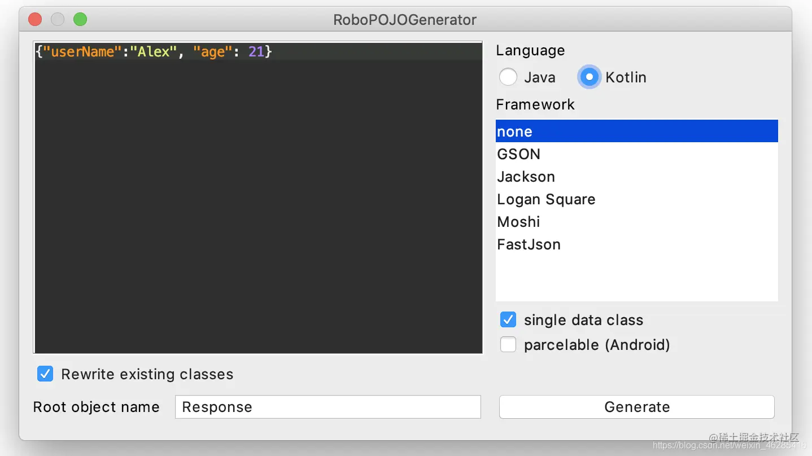Toggle the single data class checkbox
This screenshot has width=812, height=456.
pos(508,320)
